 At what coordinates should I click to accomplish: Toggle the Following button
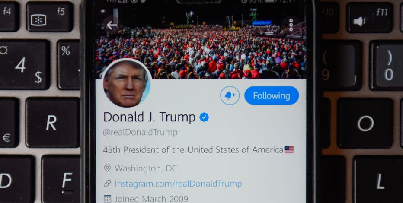coord(272,95)
